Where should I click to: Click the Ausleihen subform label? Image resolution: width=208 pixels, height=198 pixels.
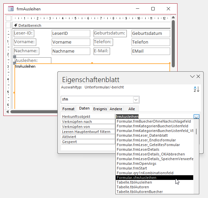tap(33, 60)
